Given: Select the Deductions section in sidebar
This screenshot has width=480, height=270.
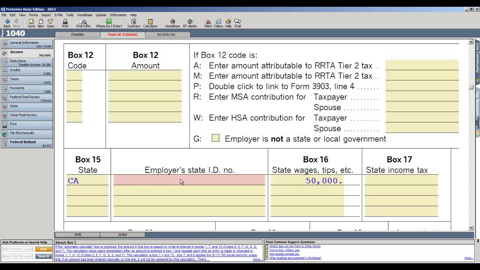Looking at the screenshot, I should 27,62.
